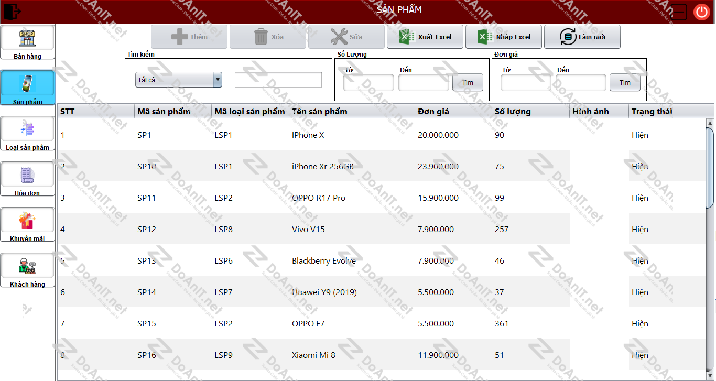Sort by Mã loại sản phẩm header
Viewport: 716px width, 381px height.
click(250, 111)
